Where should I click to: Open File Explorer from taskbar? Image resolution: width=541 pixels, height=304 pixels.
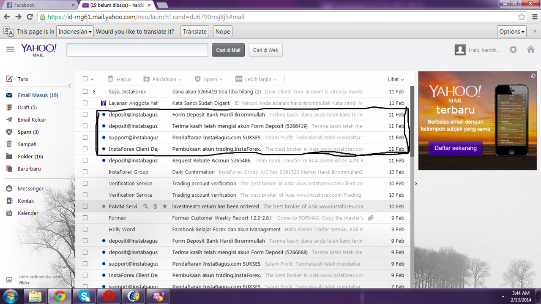[x=35, y=296]
